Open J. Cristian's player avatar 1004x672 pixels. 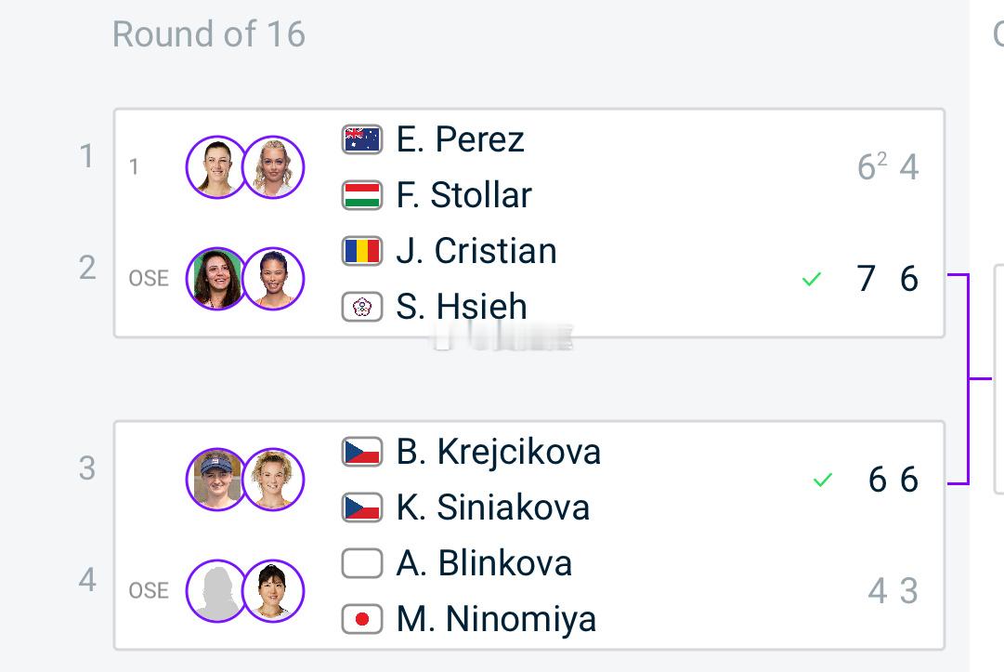tap(216, 279)
